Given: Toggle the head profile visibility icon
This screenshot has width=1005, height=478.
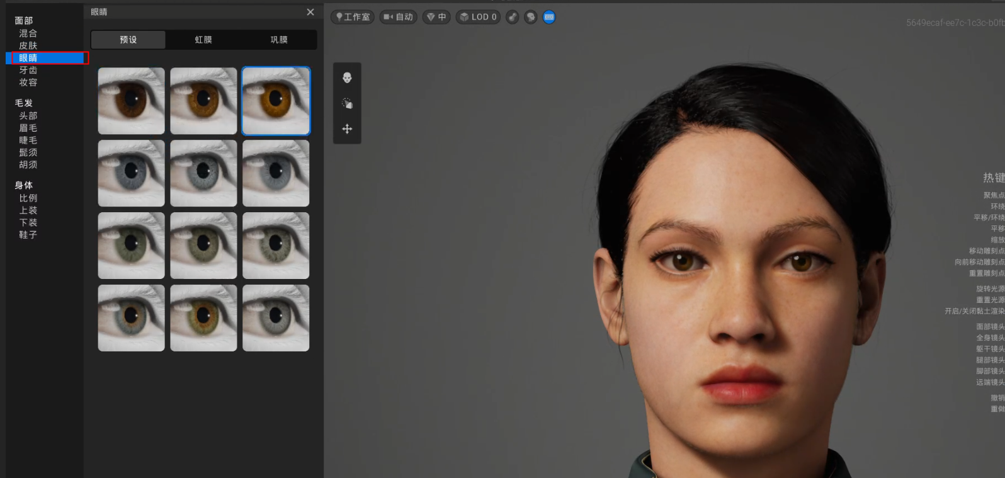Looking at the screenshot, I should click(x=531, y=17).
